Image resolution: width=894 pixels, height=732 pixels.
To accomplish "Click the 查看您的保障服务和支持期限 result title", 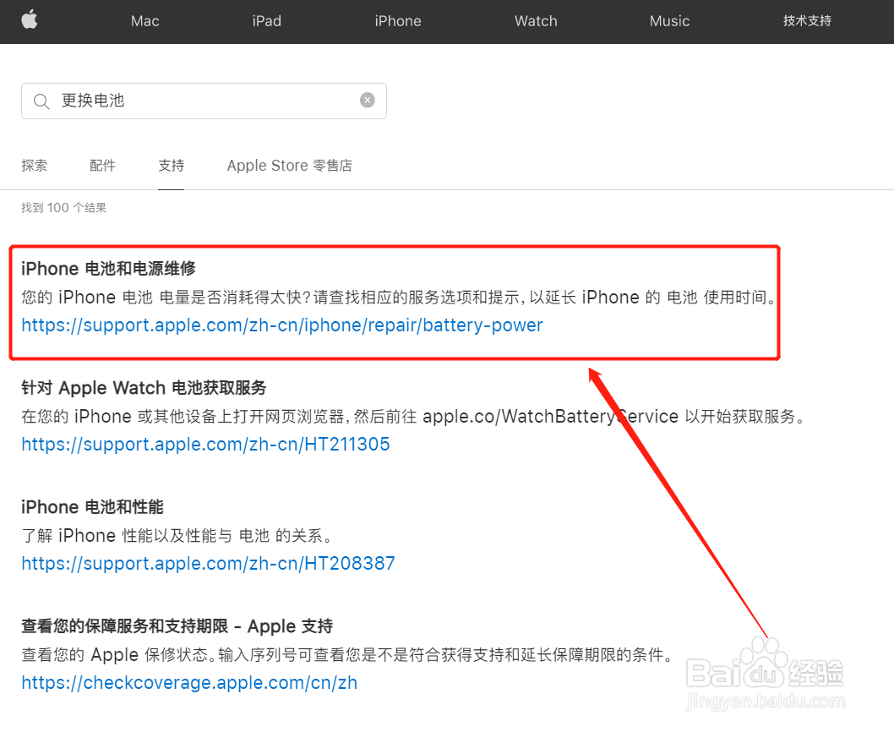I will pyautogui.click(x=177, y=626).
